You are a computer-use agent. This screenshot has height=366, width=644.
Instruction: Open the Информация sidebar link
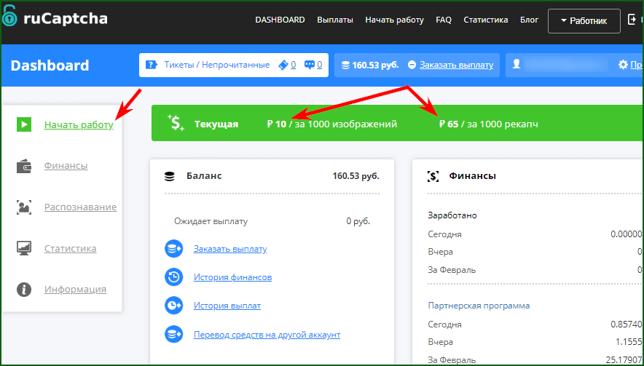click(x=75, y=290)
